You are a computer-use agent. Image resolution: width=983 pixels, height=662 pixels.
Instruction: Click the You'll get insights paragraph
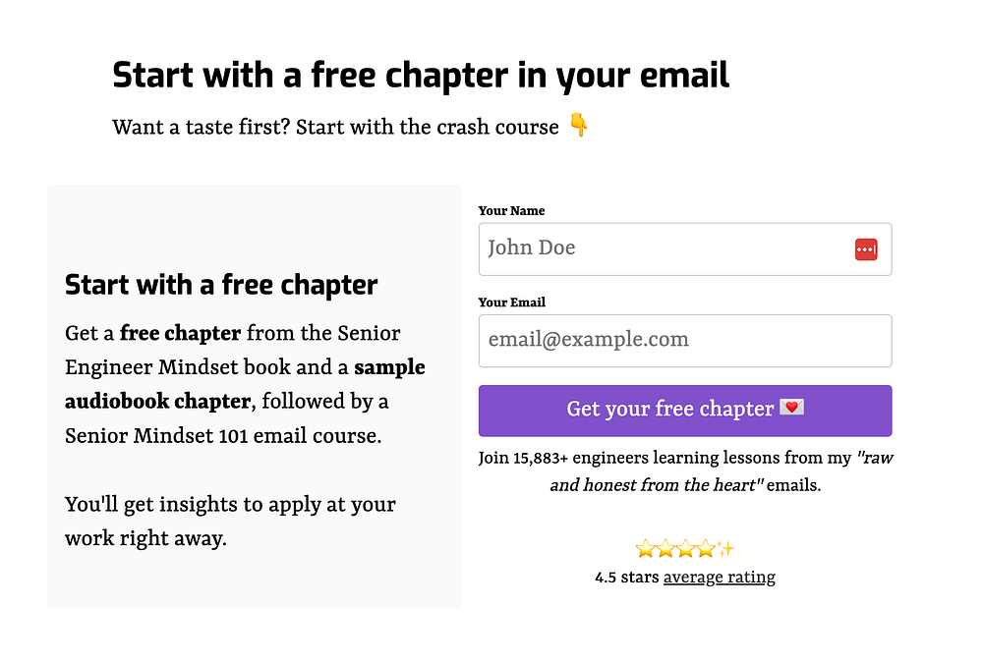(230, 522)
